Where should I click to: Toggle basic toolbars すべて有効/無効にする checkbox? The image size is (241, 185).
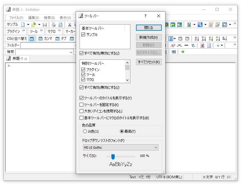[x=82, y=53]
